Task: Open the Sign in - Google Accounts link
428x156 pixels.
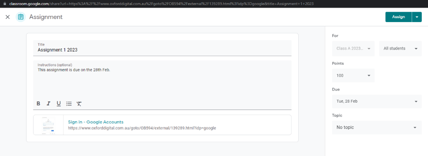Action: click(96, 122)
